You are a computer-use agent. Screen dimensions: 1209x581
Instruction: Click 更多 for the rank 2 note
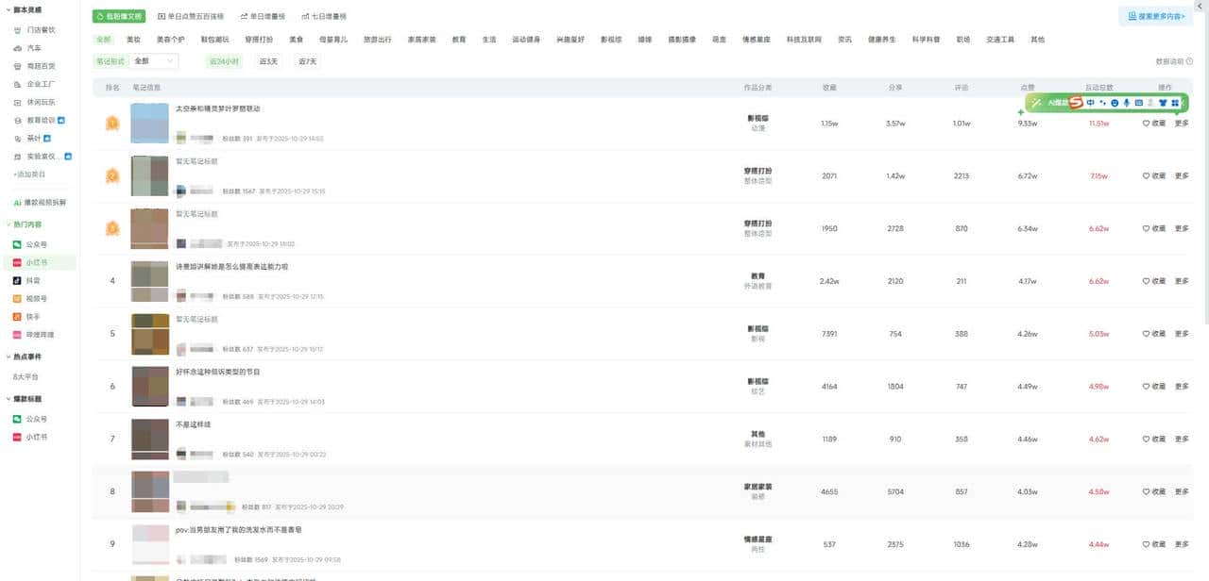[1182, 175]
